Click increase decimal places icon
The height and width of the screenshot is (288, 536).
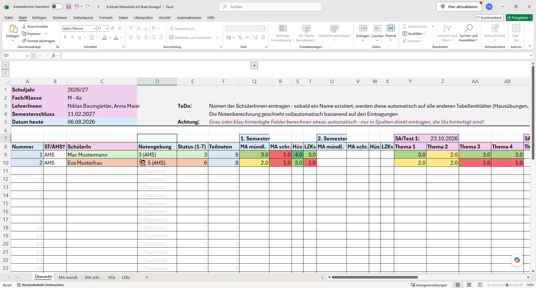[255, 37]
